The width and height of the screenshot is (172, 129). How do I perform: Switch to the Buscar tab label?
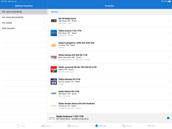click(129, 126)
